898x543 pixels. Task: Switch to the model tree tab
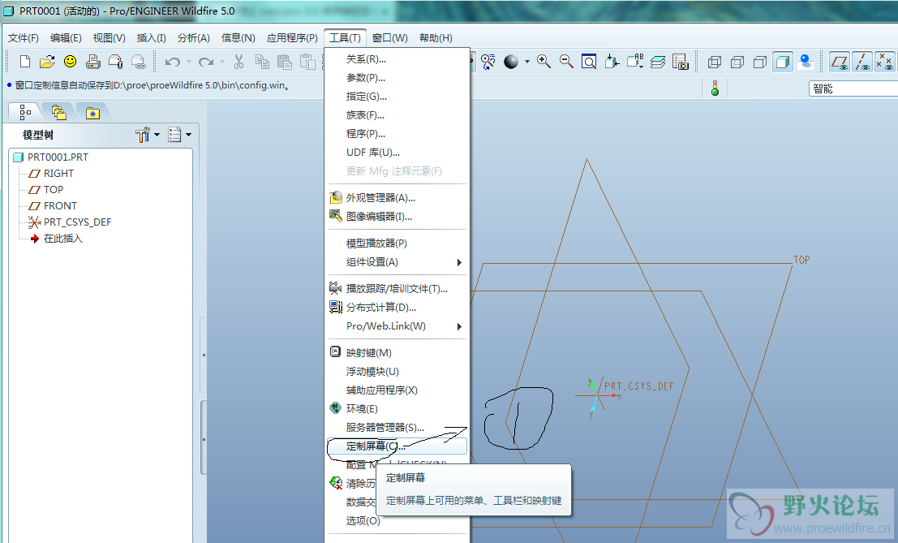point(24,112)
